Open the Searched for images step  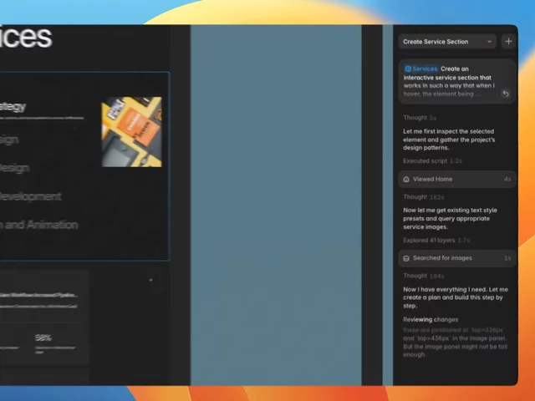click(x=457, y=258)
